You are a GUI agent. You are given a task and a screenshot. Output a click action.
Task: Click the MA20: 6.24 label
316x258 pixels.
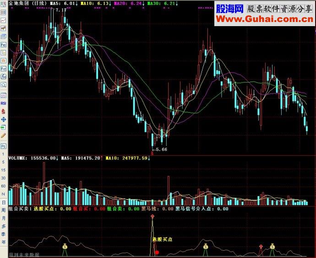tap(129, 3)
